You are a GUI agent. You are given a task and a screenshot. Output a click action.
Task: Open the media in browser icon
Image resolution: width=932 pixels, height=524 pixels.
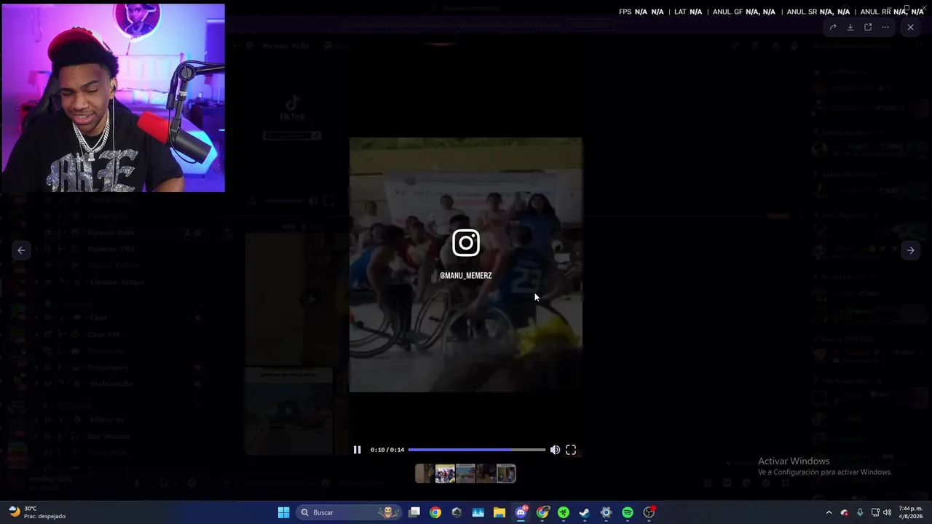[x=868, y=28]
